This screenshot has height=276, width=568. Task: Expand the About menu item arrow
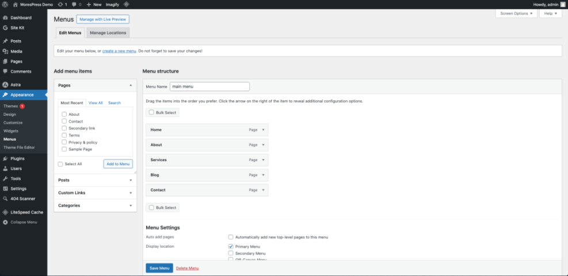pyautogui.click(x=264, y=145)
